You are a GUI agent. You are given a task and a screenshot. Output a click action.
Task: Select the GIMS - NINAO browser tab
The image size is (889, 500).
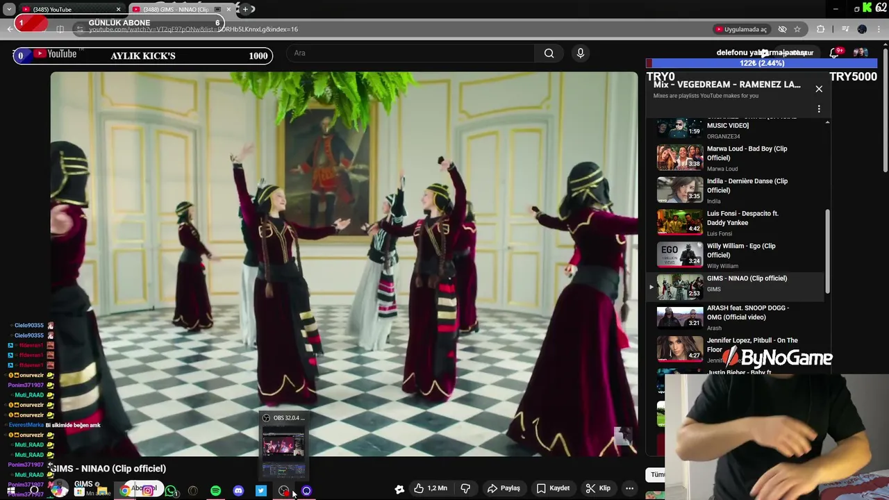pos(182,9)
